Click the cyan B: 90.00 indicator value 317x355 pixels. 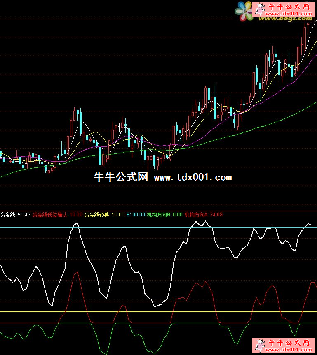point(136,215)
